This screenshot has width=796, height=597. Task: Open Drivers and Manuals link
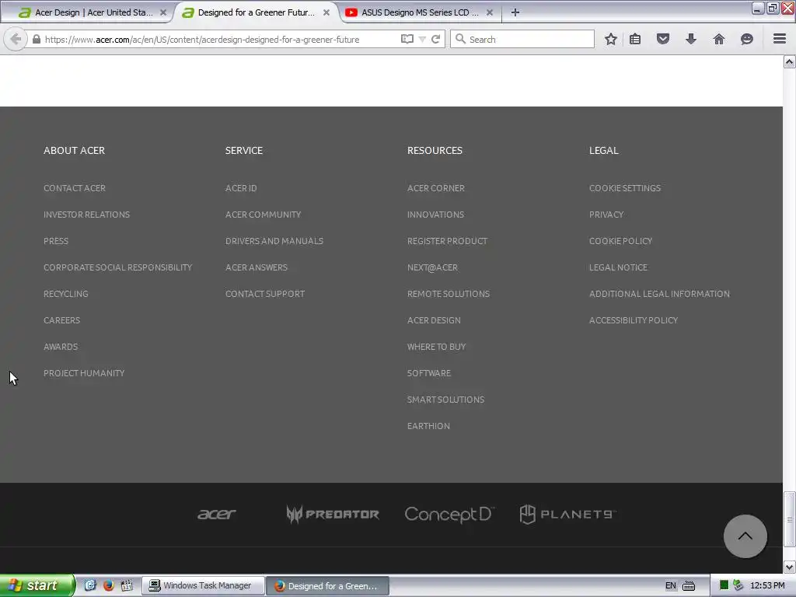274,241
